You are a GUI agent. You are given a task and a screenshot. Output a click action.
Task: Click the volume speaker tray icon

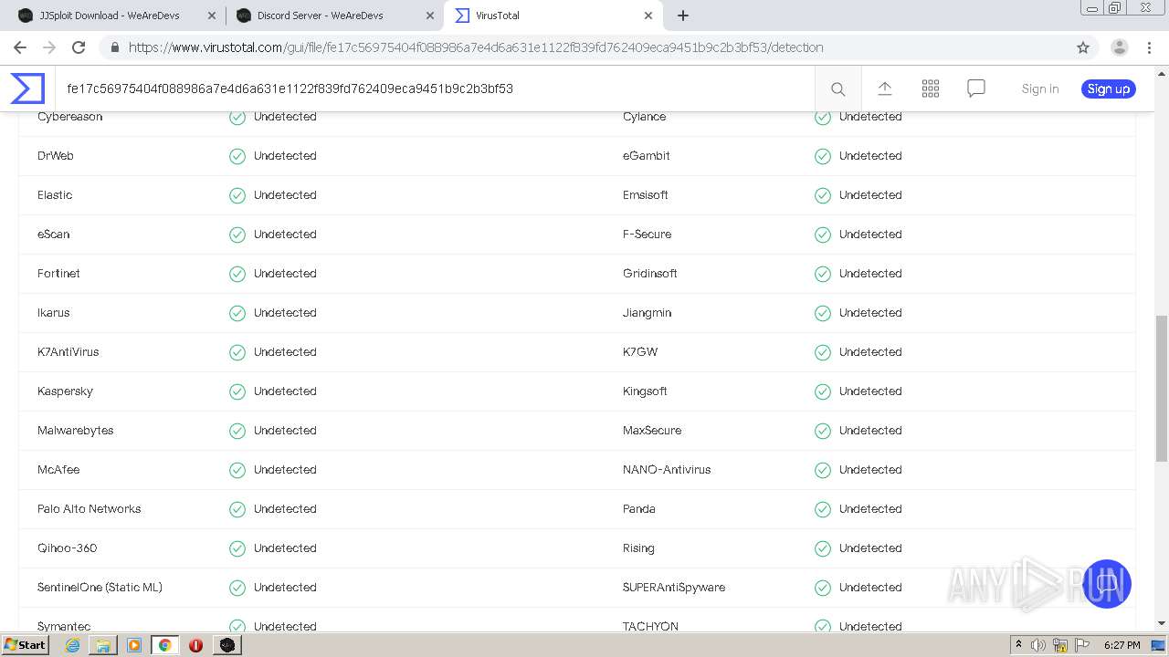(1038, 645)
